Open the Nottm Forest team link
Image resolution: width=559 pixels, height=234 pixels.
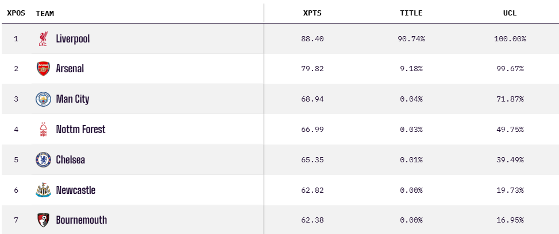(x=80, y=130)
